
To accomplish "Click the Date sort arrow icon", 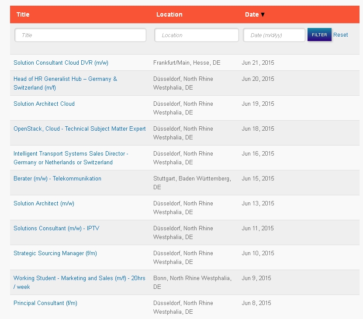I will pyautogui.click(x=263, y=14).
